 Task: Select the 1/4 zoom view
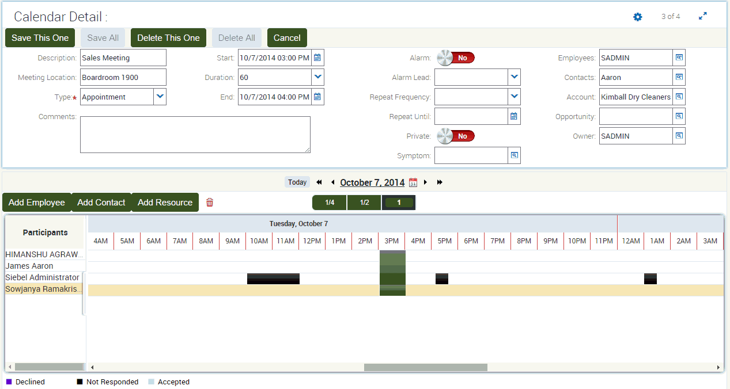click(x=330, y=202)
